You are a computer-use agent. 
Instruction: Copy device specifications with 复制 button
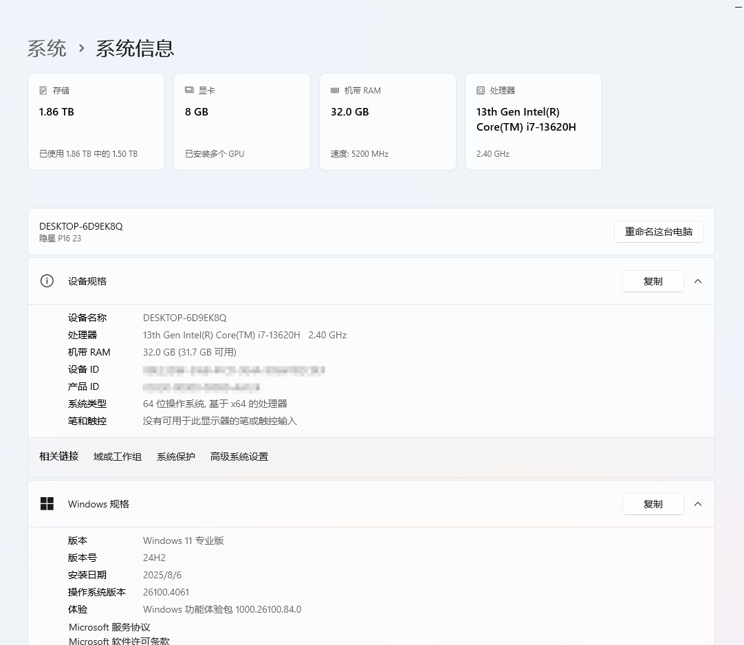click(653, 281)
